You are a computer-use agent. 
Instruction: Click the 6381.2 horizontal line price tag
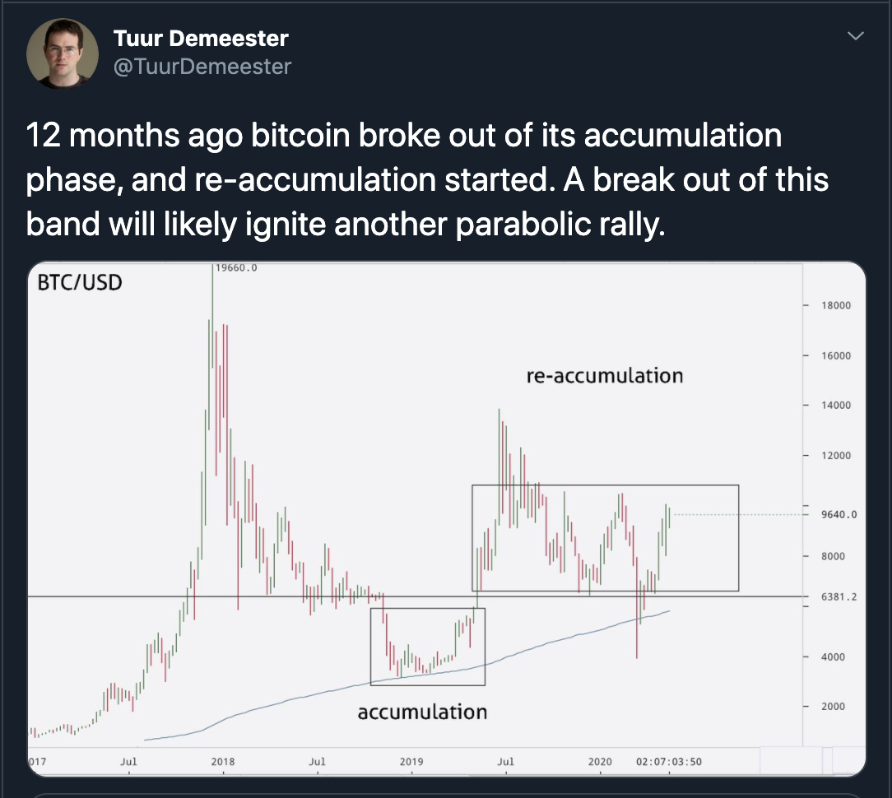pos(839,597)
